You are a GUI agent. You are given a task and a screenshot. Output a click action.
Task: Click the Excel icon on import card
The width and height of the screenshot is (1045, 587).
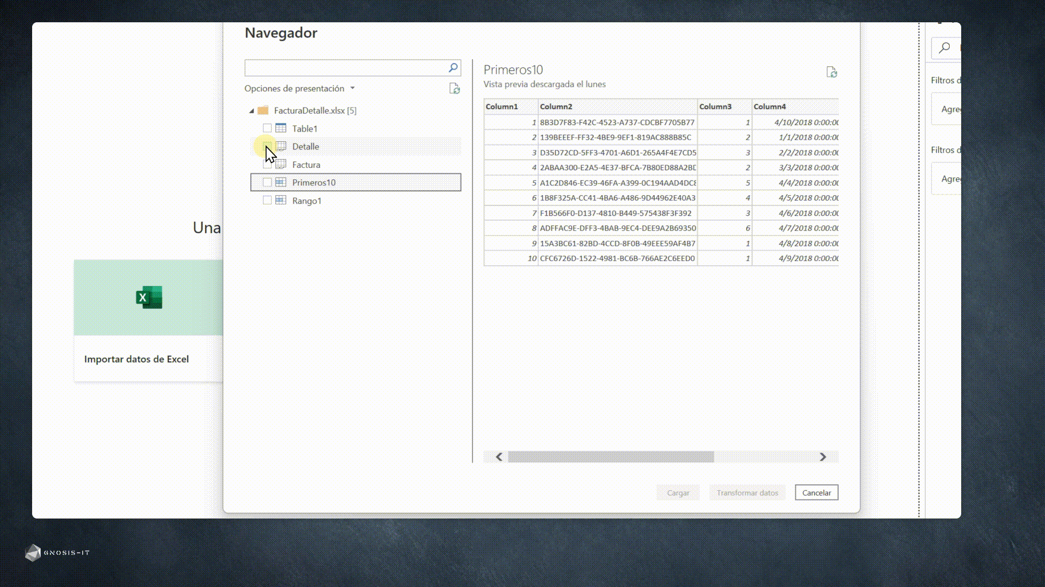pos(149,297)
